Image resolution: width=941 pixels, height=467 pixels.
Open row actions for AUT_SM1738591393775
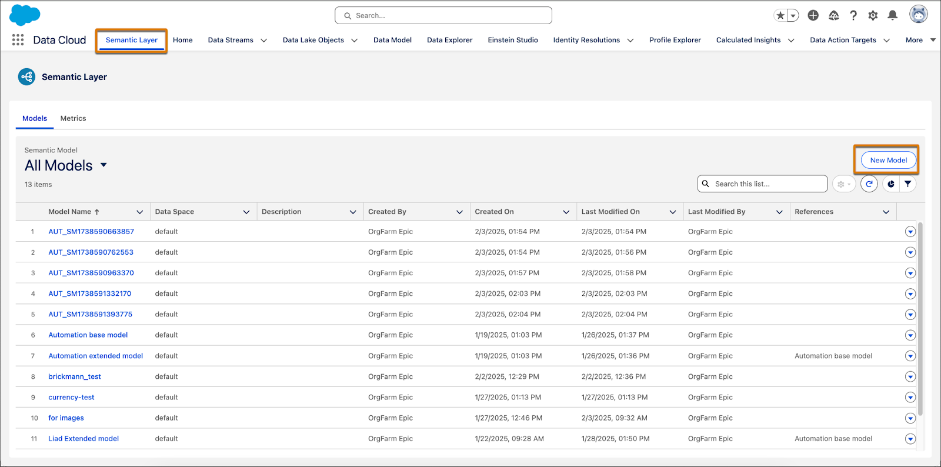click(910, 315)
